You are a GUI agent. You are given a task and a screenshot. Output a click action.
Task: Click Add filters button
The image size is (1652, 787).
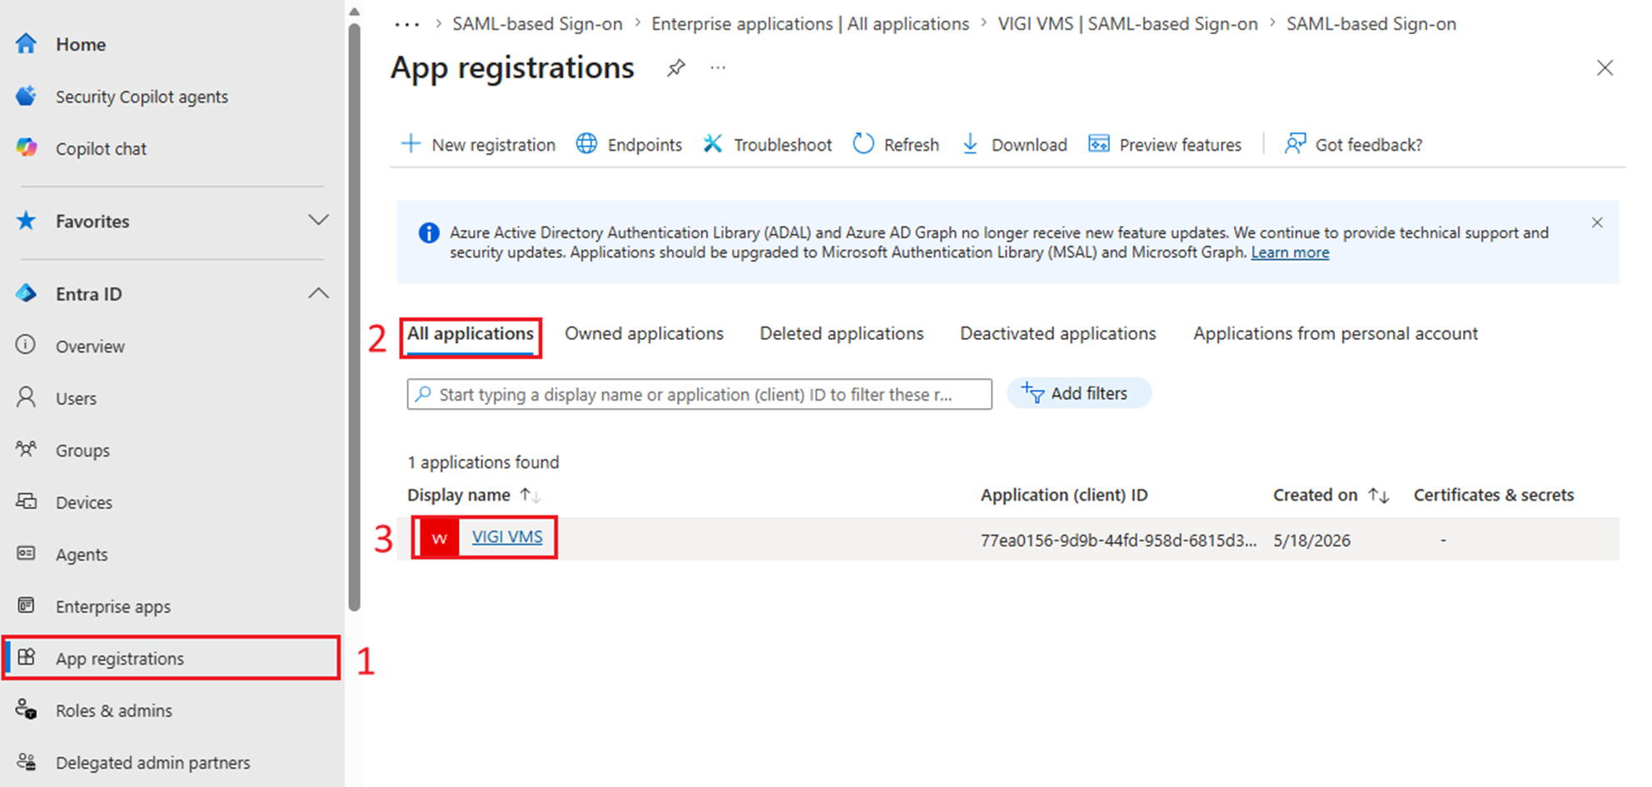click(1079, 393)
